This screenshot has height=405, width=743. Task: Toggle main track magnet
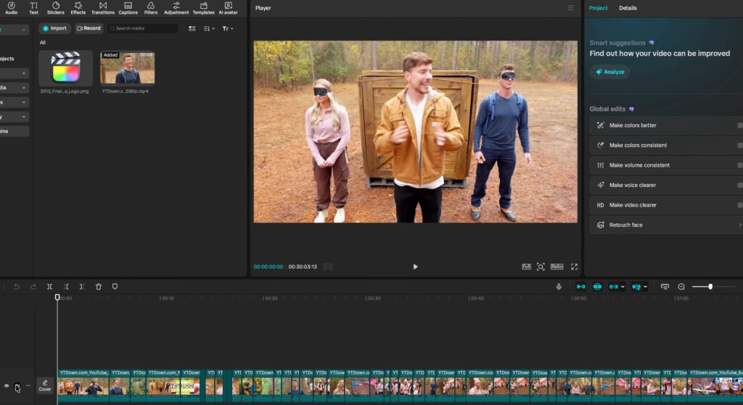pos(580,287)
